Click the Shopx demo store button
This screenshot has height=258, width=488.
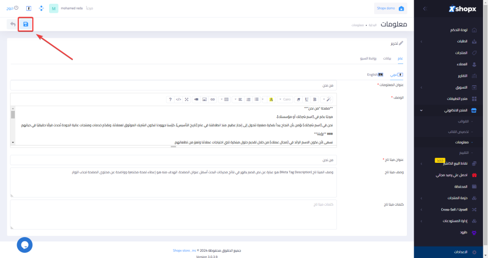pyautogui.click(x=390, y=9)
